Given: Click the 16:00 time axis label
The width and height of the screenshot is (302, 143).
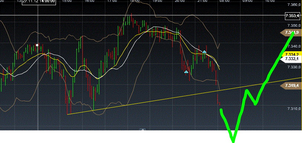Looking at the screenshot, I should tap(90, 1).
